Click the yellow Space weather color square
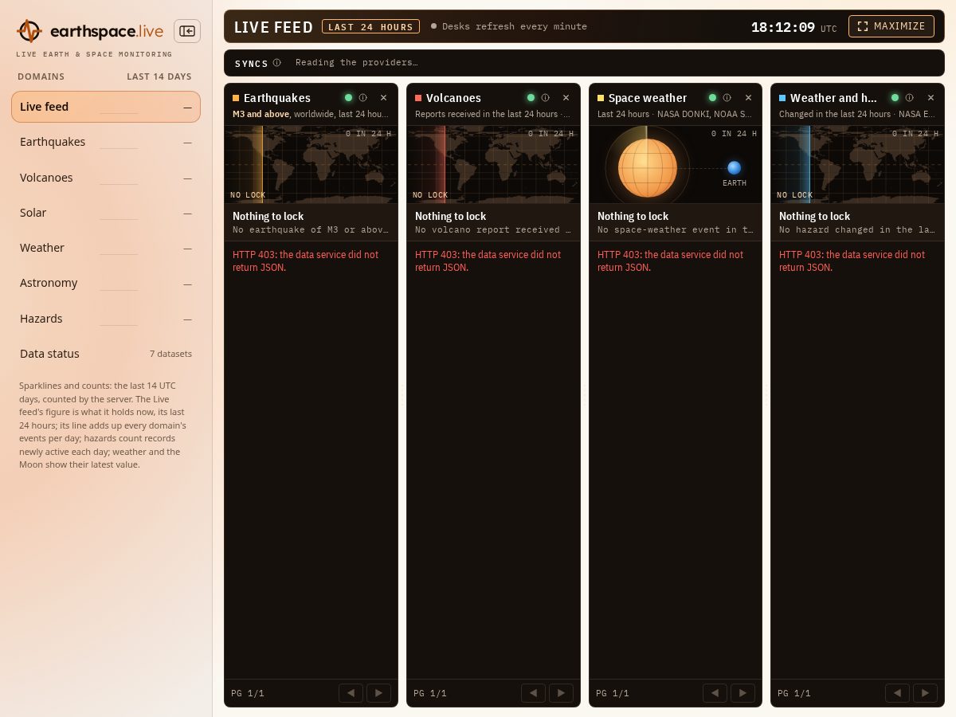Viewport: 956px width, 717px height. [601, 98]
